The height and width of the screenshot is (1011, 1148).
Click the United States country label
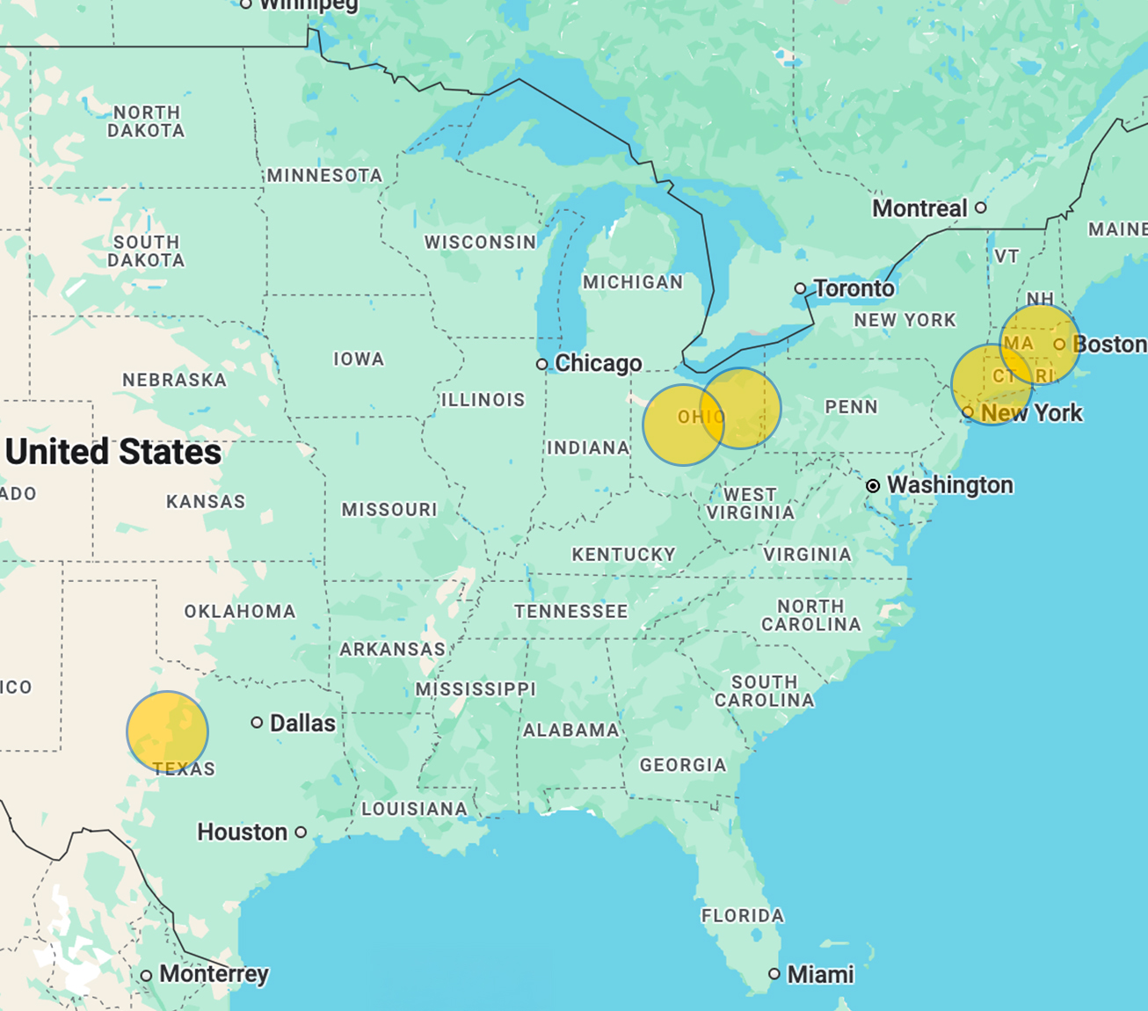pos(111,453)
